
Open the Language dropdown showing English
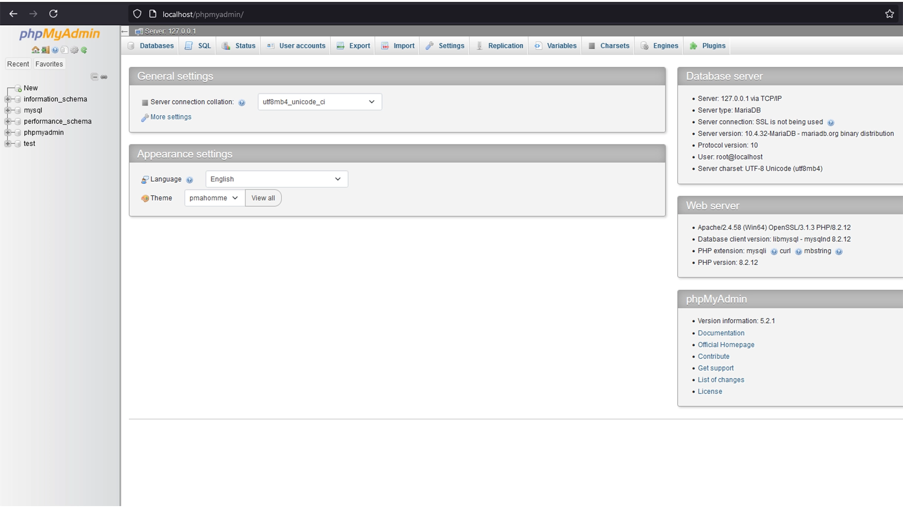(277, 179)
